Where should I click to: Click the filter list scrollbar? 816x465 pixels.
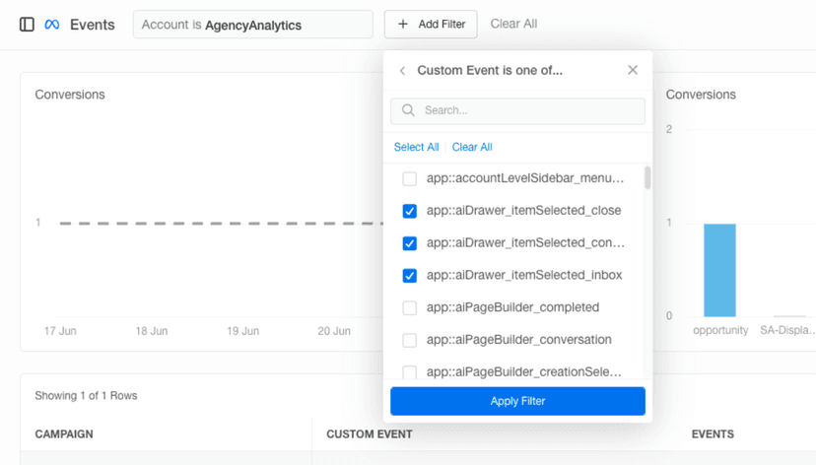pyautogui.click(x=647, y=178)
